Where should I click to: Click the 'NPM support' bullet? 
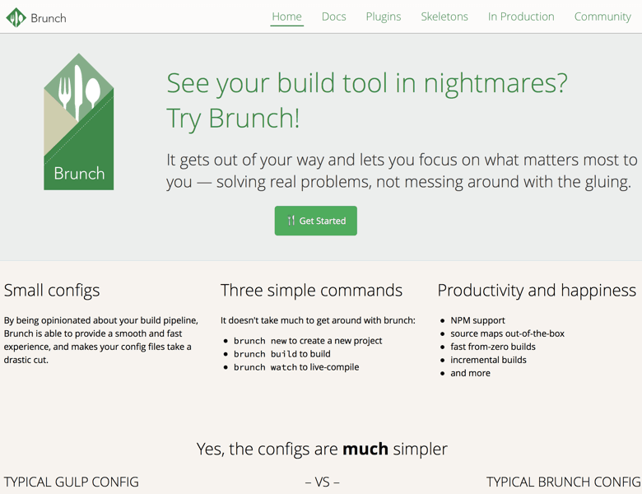tap(477, 320)
